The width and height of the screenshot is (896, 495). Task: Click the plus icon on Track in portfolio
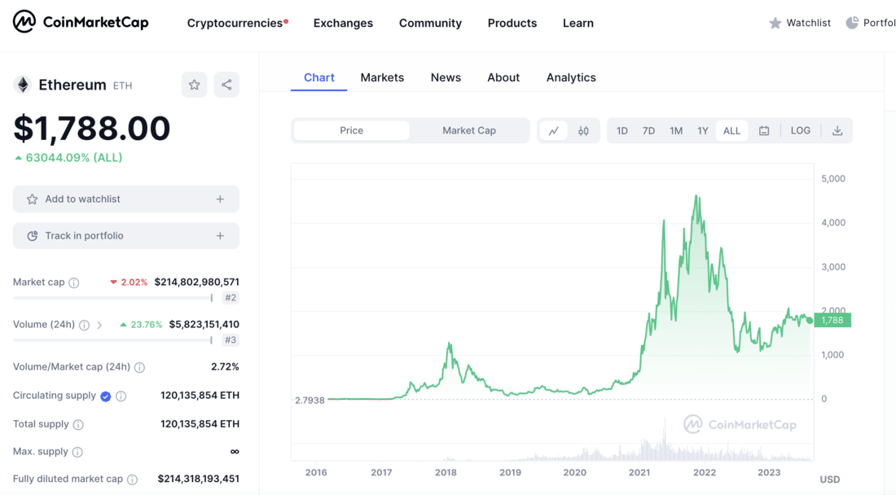(x=220, y=236)
